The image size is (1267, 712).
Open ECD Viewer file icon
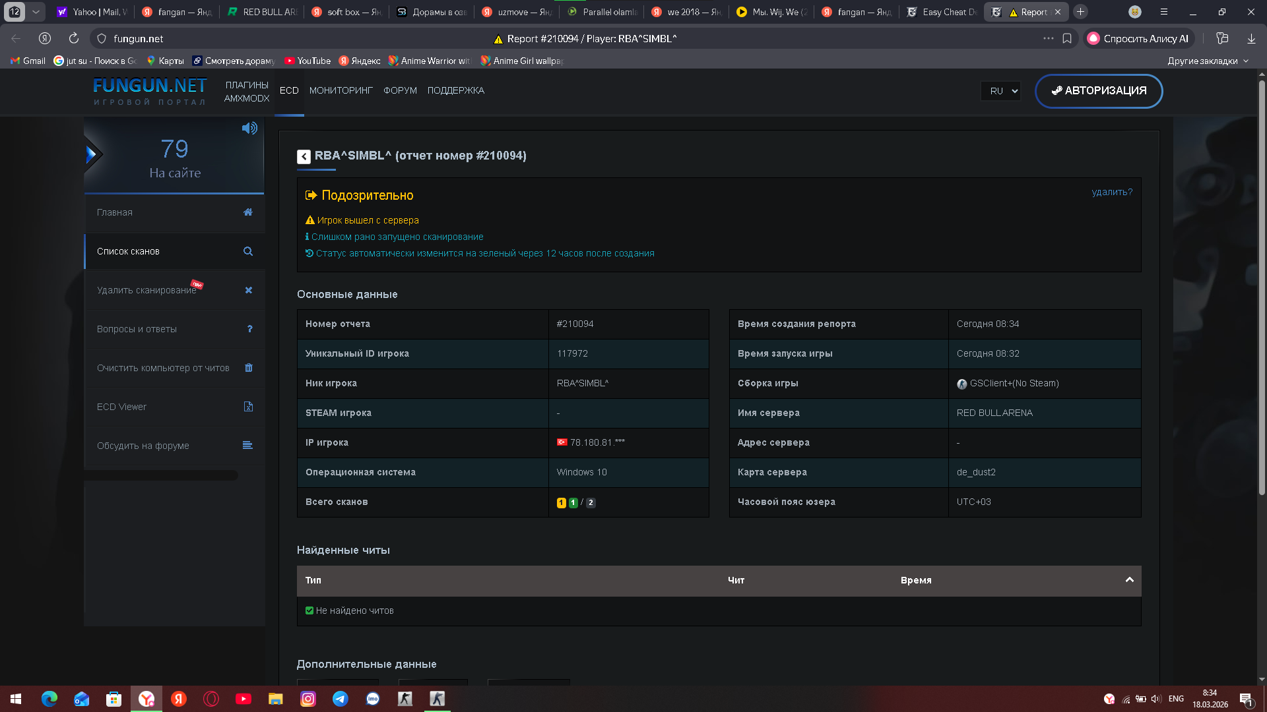[x=248, y=407]
